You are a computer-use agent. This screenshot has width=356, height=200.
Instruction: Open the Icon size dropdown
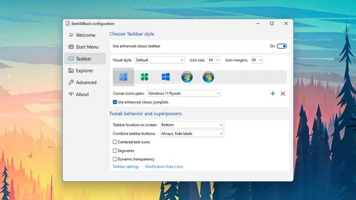(x=214, y=60)
